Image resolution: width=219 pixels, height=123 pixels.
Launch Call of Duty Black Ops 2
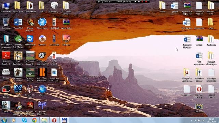(x=42, y=75)
